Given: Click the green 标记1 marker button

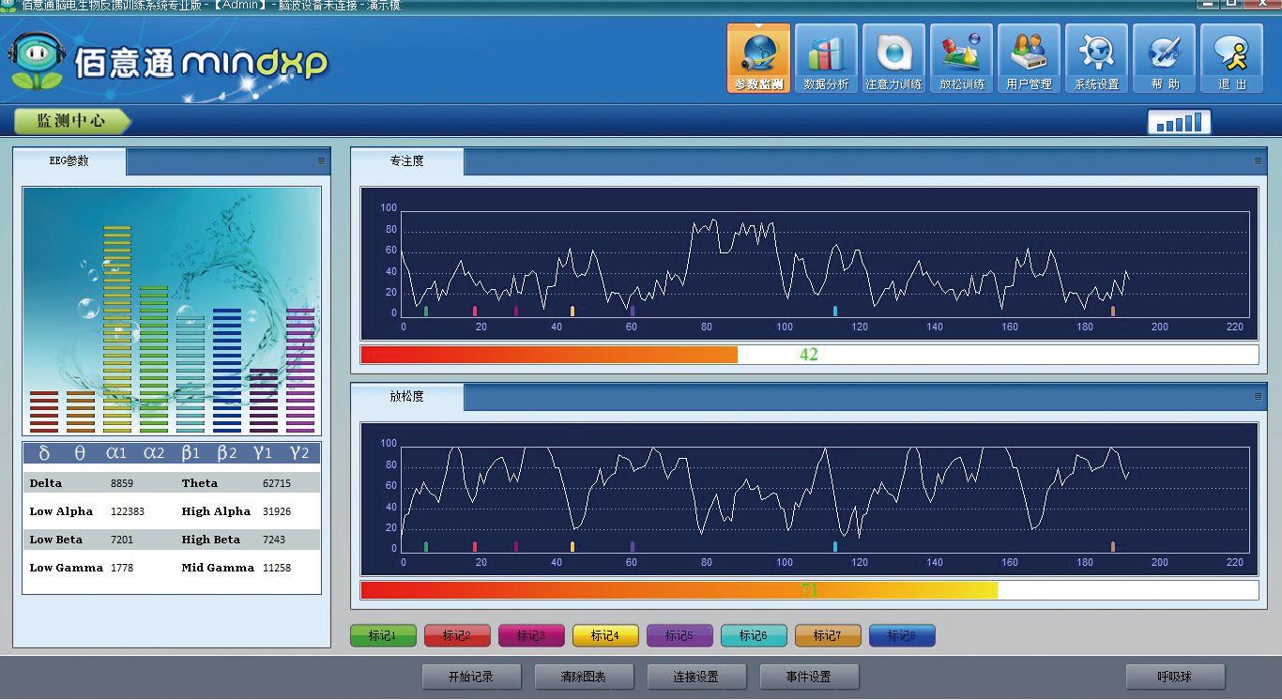Looking at the screenshot, I should coord(383,636).
